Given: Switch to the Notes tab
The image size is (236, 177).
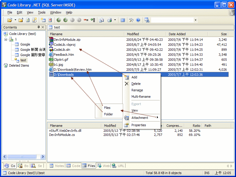Looking at the screenshot, I should tap(57, 166).
